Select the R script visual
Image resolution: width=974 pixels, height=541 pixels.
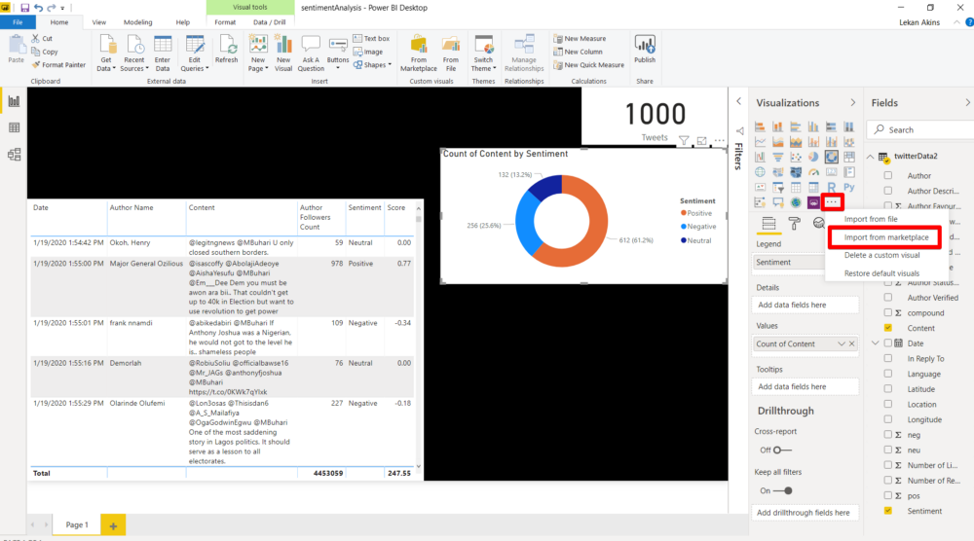click(831, 187)
